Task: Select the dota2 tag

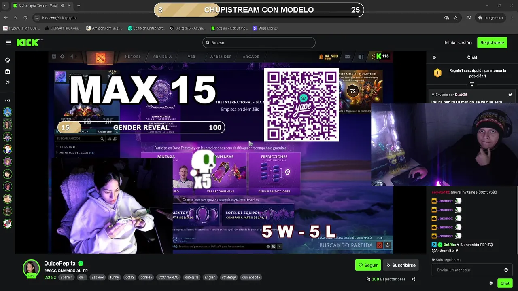Action: 129,278
